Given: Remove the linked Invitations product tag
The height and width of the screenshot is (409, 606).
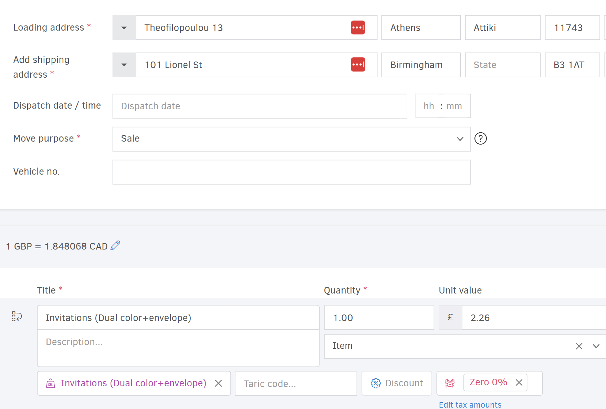Looking at the screenshot, I should coord(218,383).
